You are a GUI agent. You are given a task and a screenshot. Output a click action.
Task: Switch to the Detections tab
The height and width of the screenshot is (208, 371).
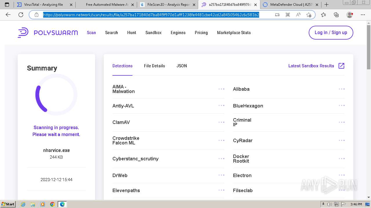pos(122,66)
